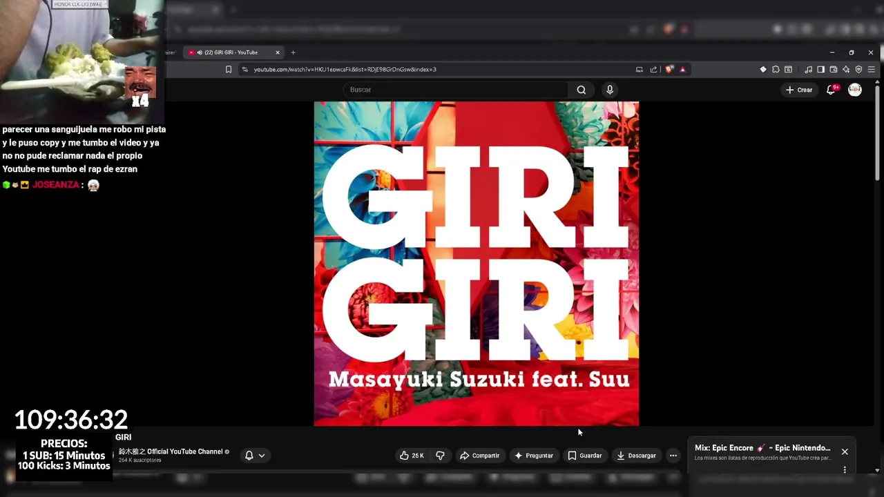The width and height of the screenshot is (884, 497).
Task: Click the Brave Rewards triangle icon
Action: click(682, 69)
